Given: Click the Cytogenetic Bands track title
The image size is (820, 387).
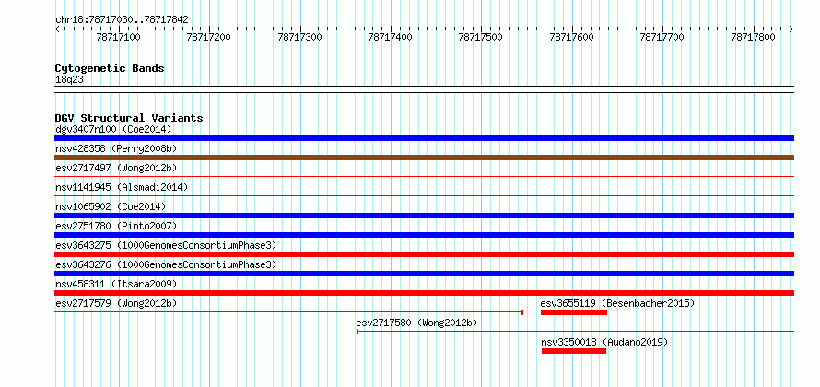Looking at the screenshot, I should 110,68.
